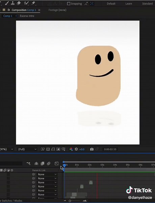Open the sixth layer's None parent dropdown

(x=47, y=195)
